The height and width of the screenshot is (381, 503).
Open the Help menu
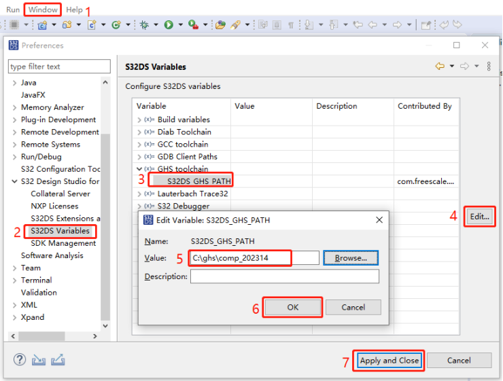point(74,10)
